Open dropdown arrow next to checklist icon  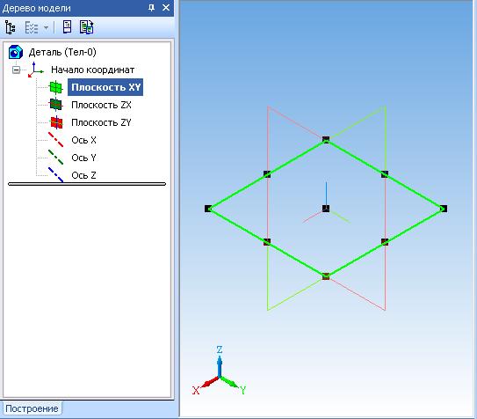point(46,28)
